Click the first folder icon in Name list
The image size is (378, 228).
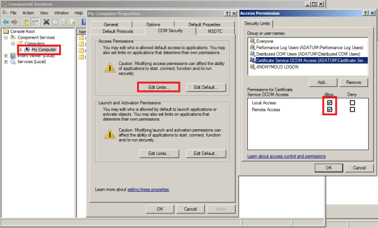(x=82, y=38)
